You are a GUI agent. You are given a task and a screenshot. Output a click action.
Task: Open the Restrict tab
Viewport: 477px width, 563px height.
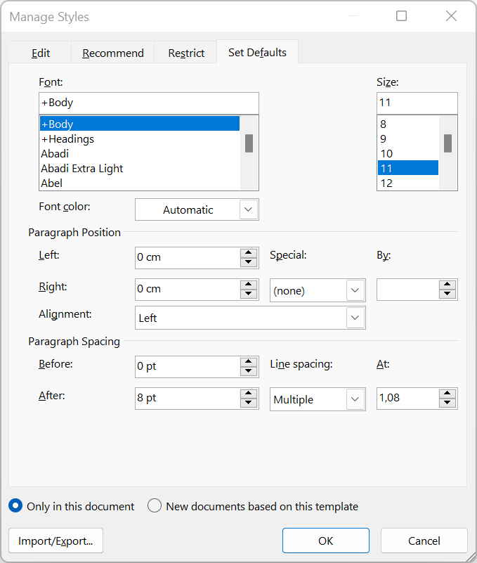point(185,52)
